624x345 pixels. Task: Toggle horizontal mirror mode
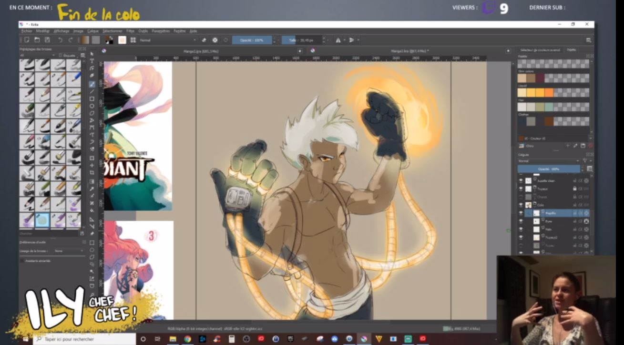click(x=338, y=40)
